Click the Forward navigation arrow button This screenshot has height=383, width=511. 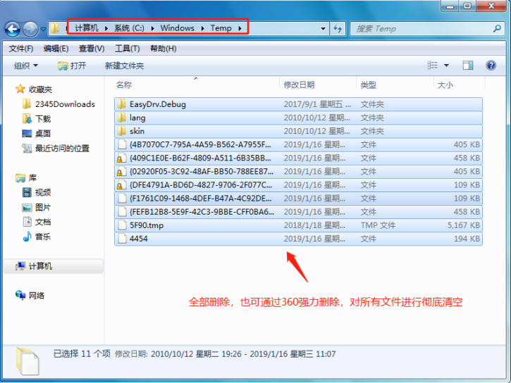[30, 29]
